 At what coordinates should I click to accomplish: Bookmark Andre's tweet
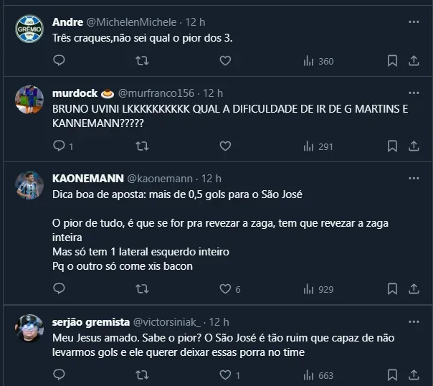pos(392,61)
